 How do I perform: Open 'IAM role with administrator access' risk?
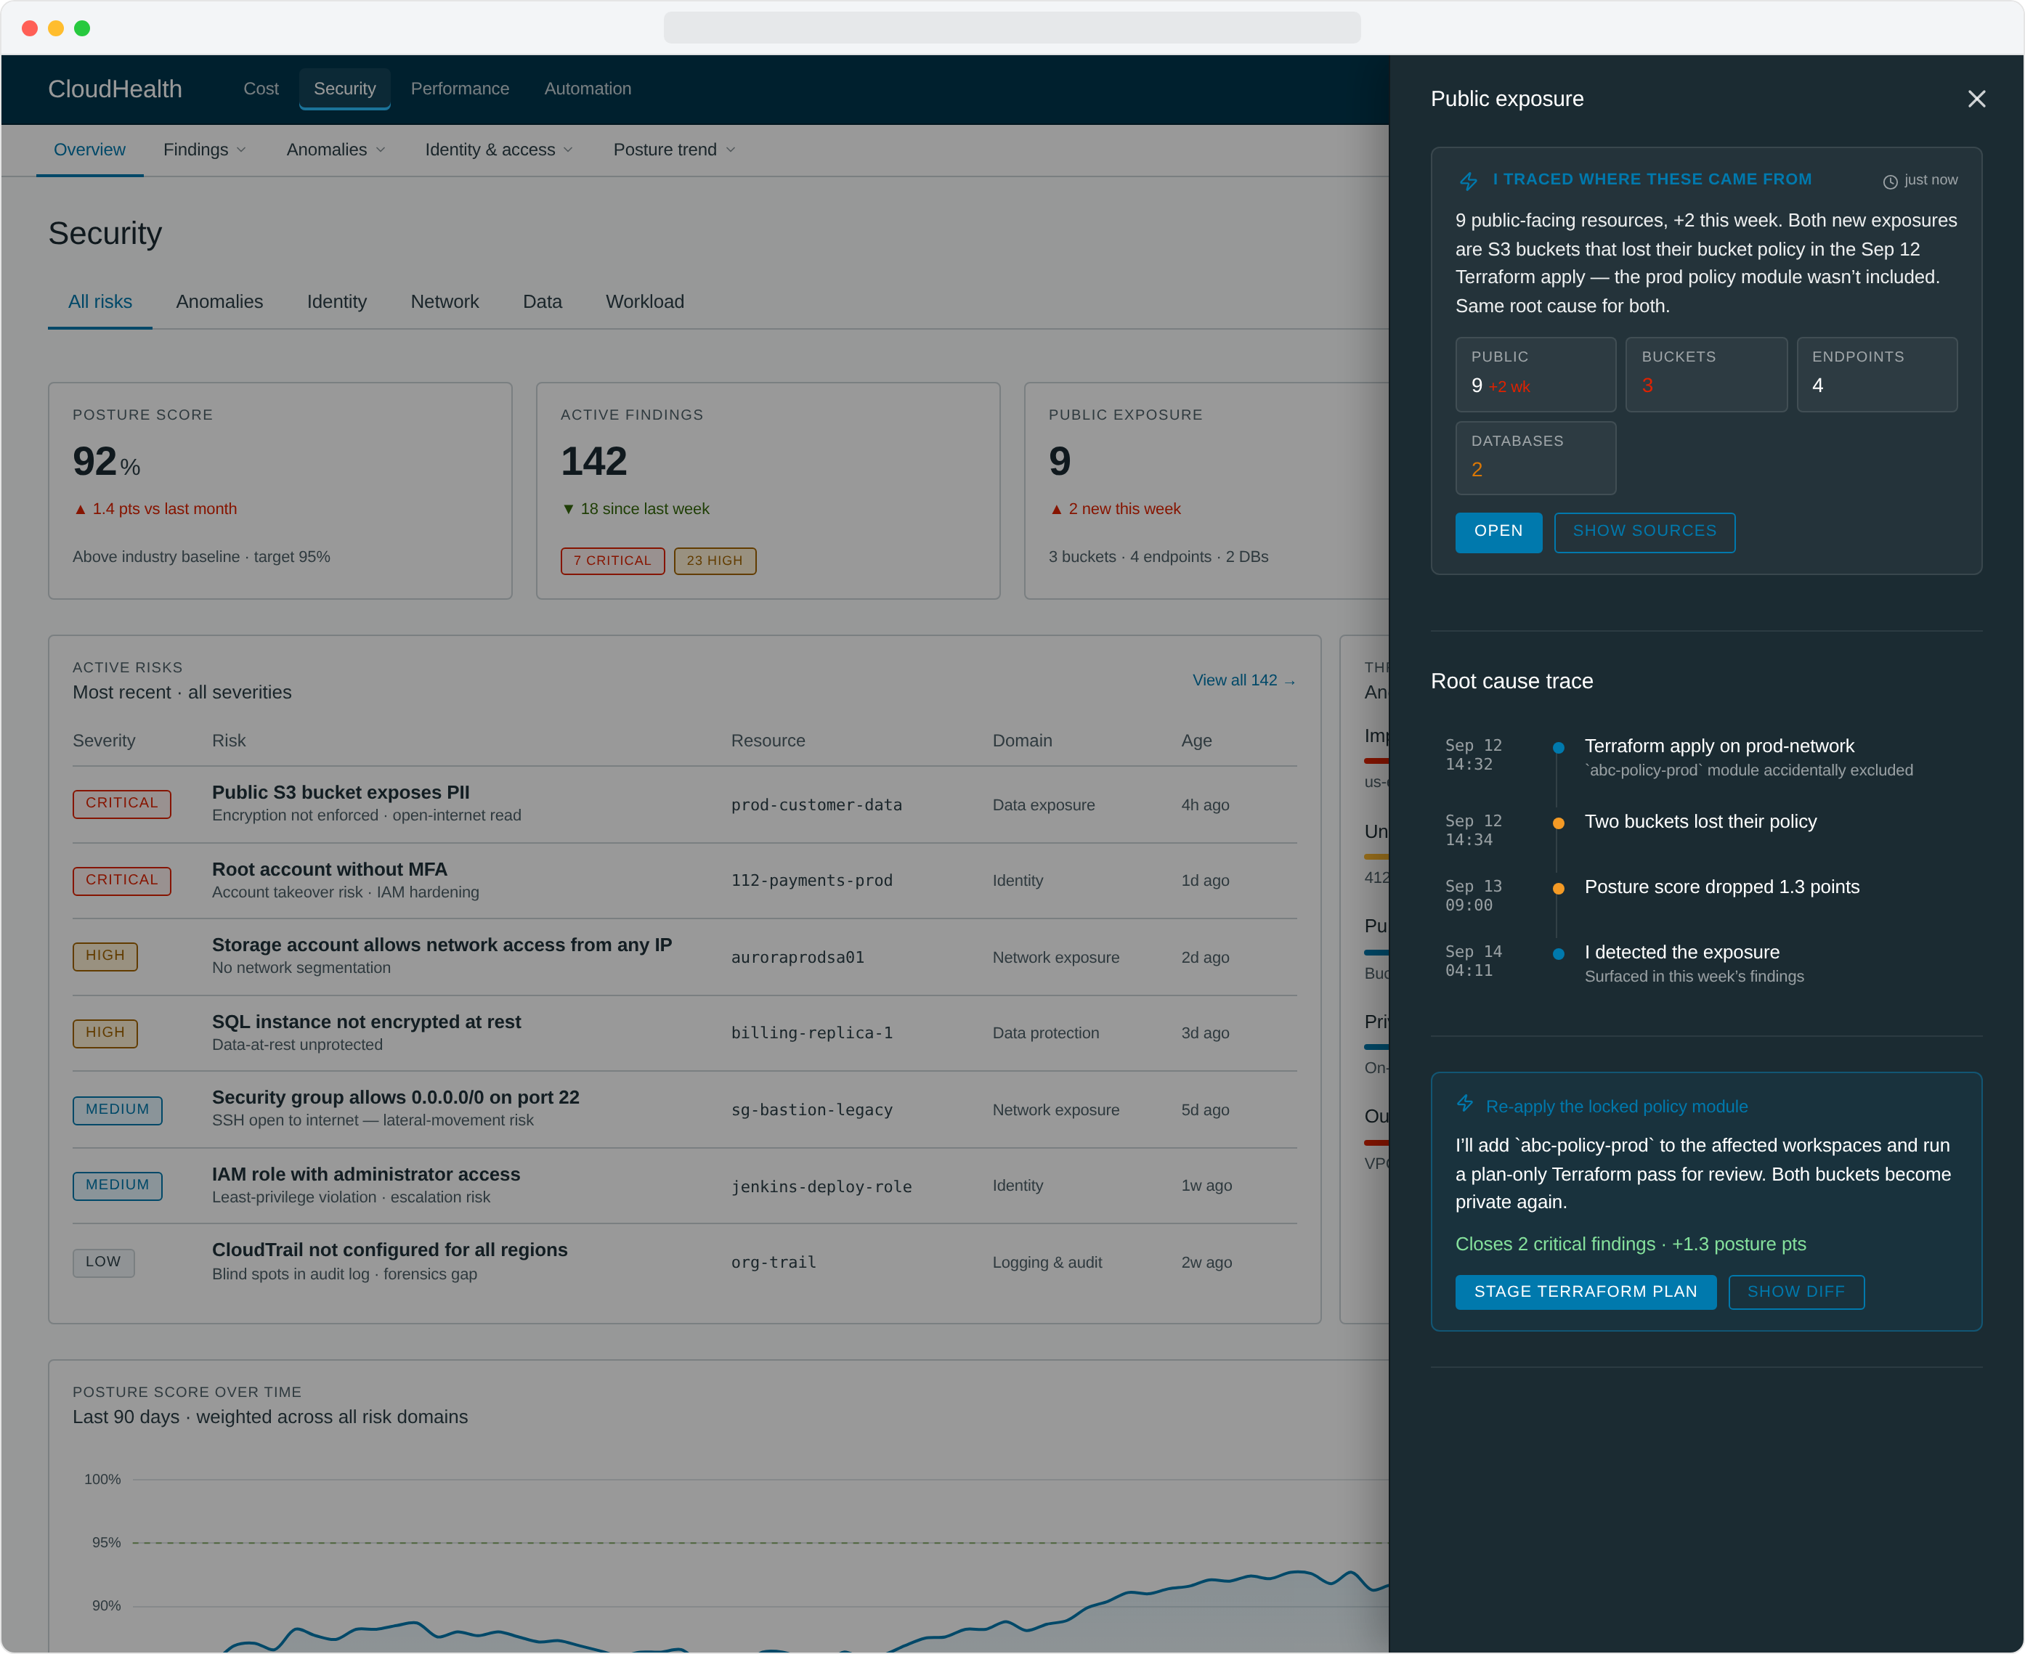(684, 1185)
